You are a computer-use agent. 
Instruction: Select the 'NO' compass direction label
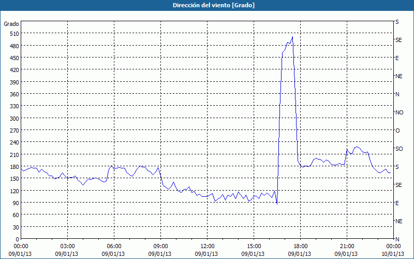(399, 112)
